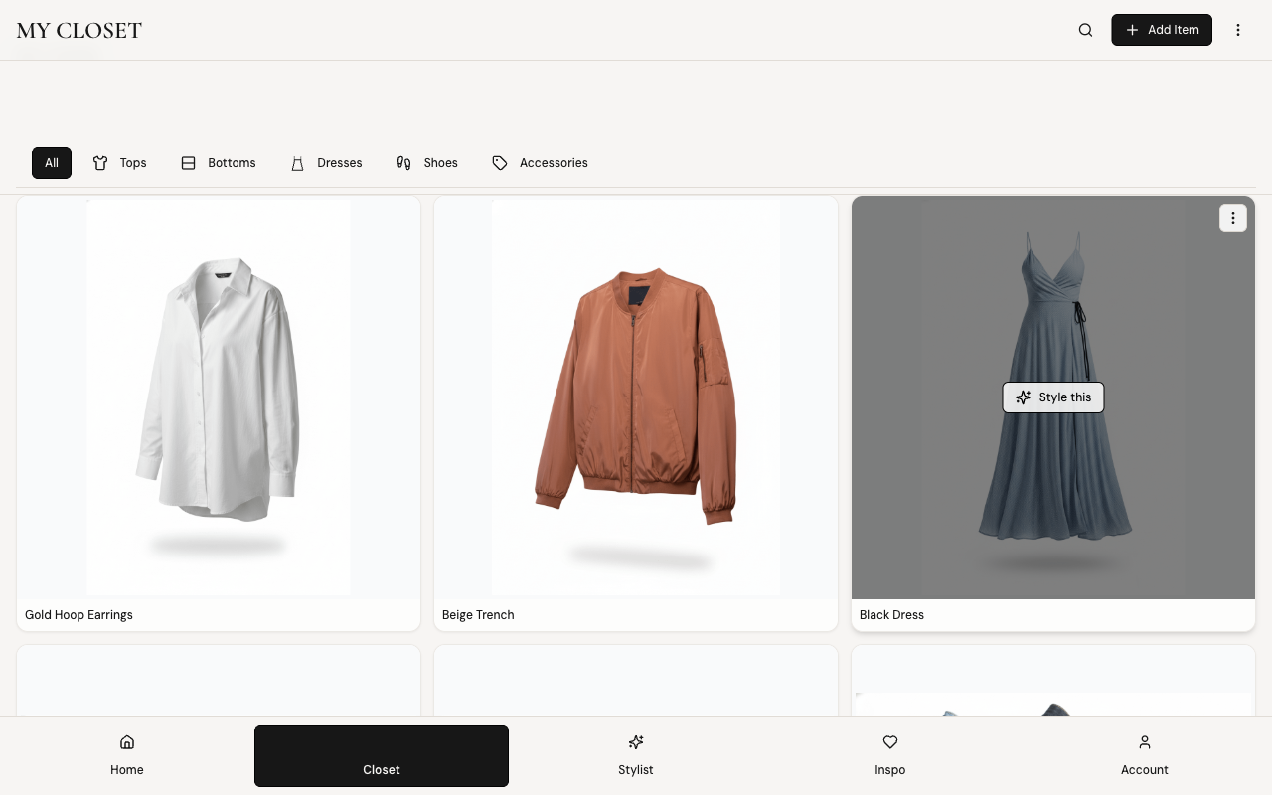Open the orange bomber jacket thumbnail
1272x795 pixels.
(636, 397)
